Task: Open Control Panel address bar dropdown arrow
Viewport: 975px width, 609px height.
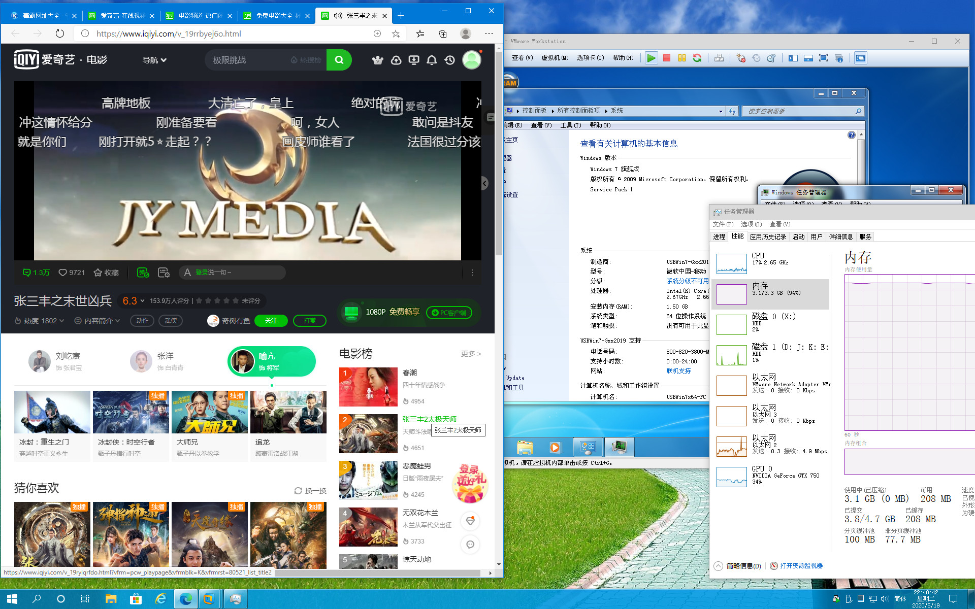Action: (x=721, y=111)
